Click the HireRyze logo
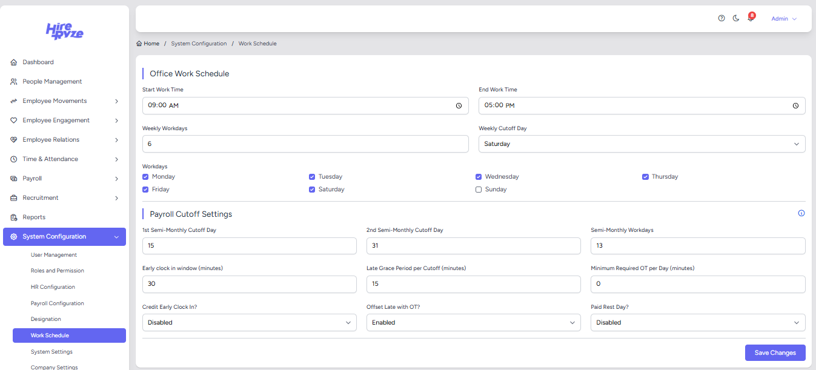 point(64,31)
